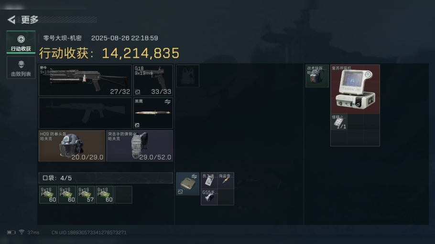Select the 战术快拆 backpack icon
This screenshot has width=435, height=244.
click(317, 76)
